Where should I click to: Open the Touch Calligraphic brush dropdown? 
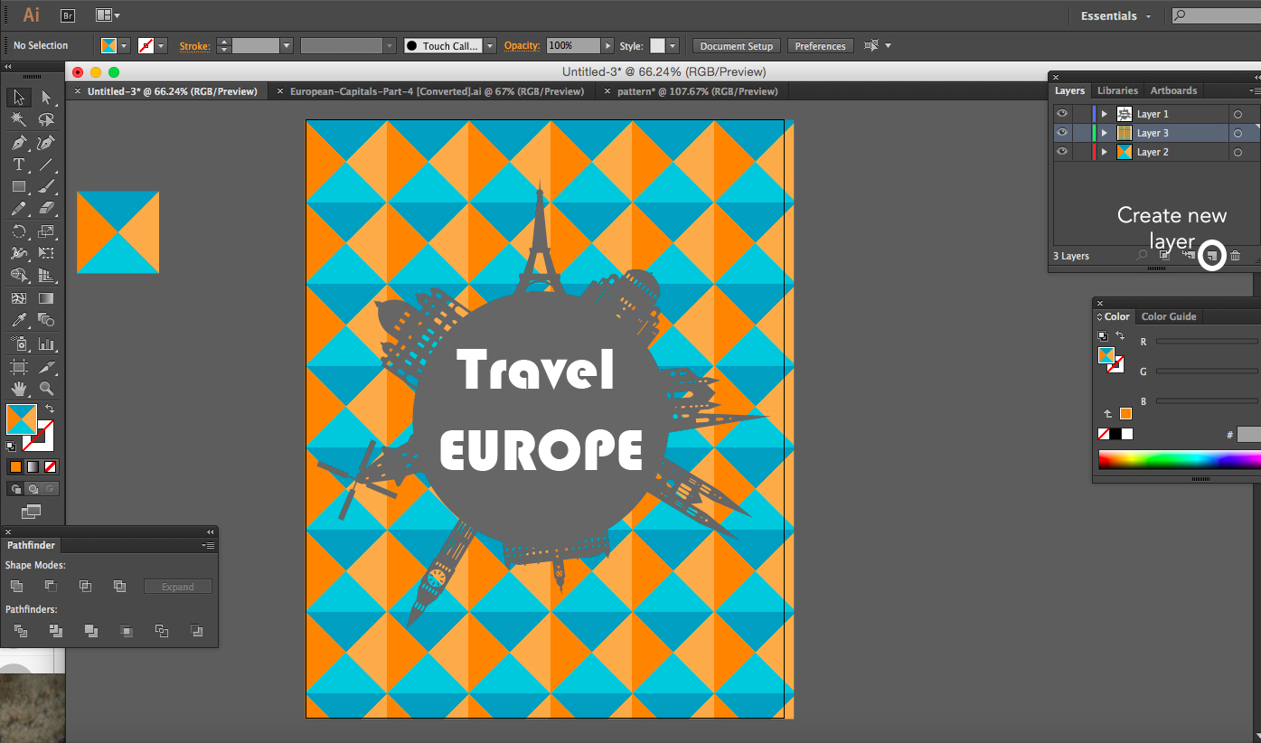pos(490,45)
